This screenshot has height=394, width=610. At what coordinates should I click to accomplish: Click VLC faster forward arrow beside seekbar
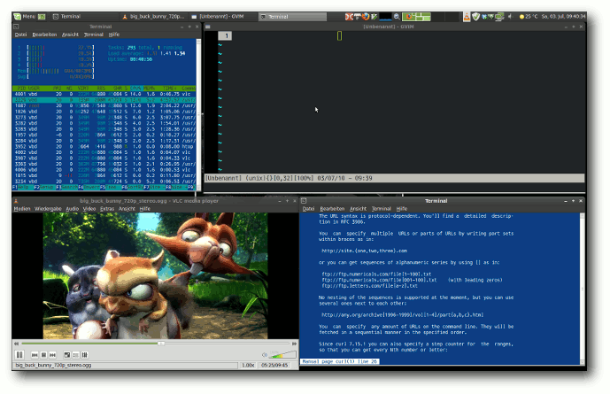295,344
